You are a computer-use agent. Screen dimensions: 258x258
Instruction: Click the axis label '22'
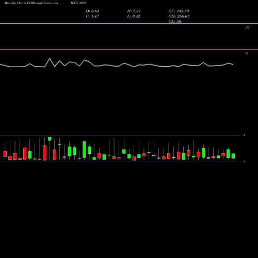(x=247, y=27)
